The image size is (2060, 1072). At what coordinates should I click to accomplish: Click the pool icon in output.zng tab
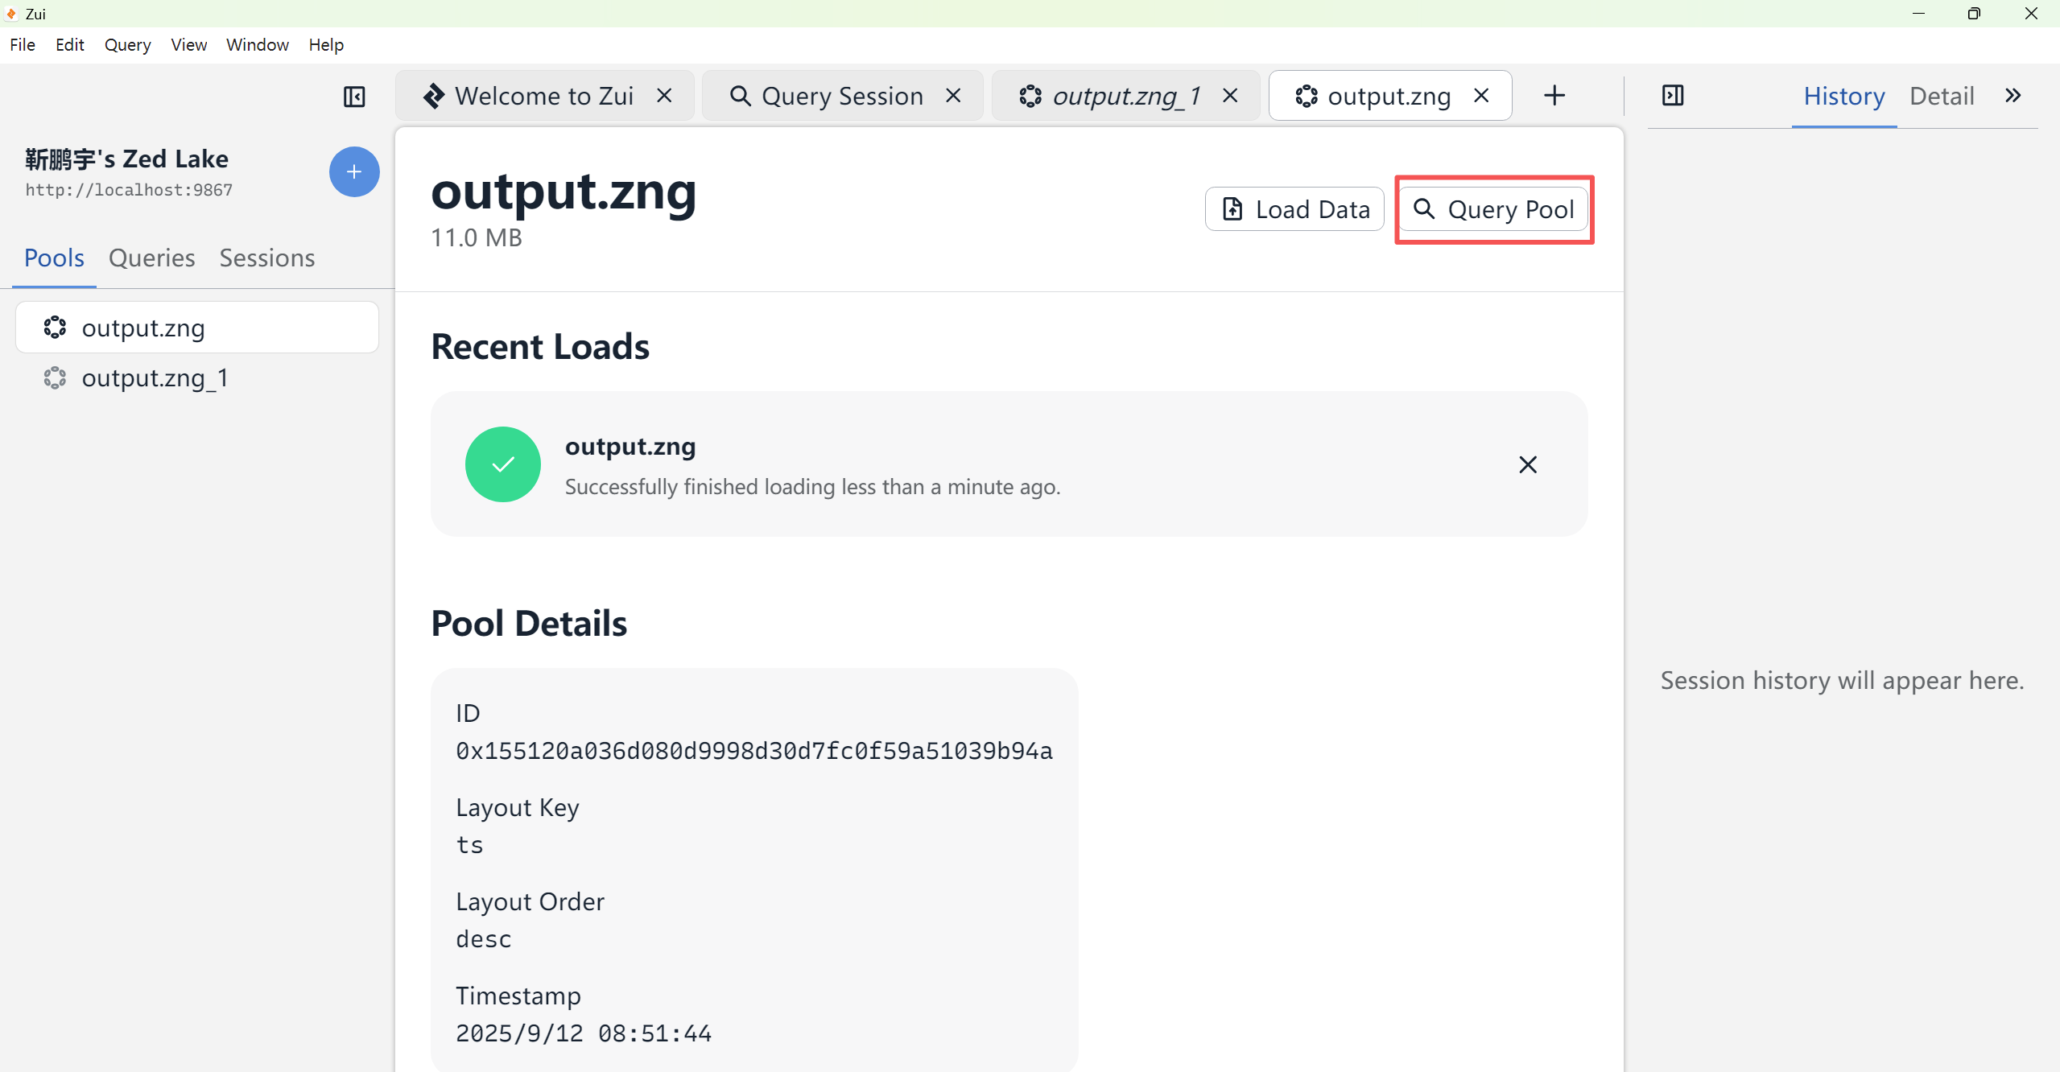coord(1307,96)
